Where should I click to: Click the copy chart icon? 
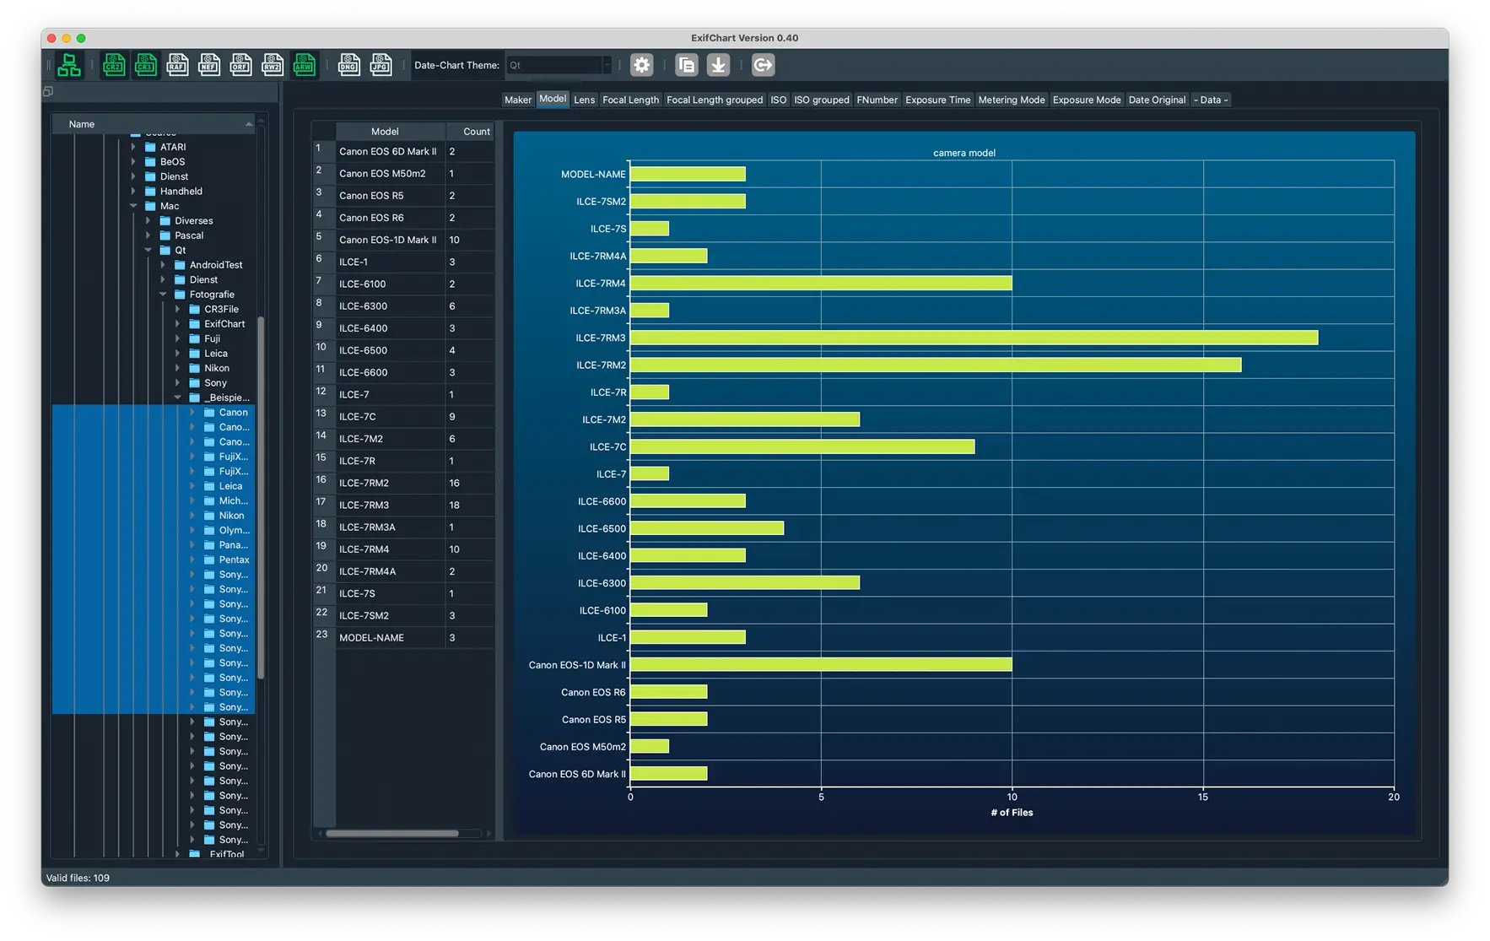tap(687, 65)
